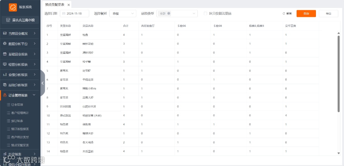
Task: Click the 田园时蔬 type cell
Action: click(x=65, y=106)
